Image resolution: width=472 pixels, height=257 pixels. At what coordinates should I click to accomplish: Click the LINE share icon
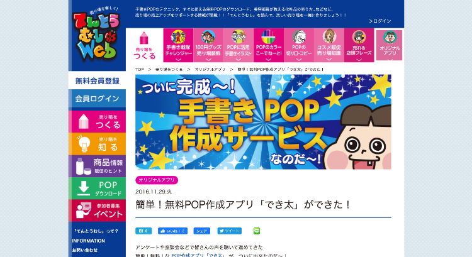pos(257,231)
